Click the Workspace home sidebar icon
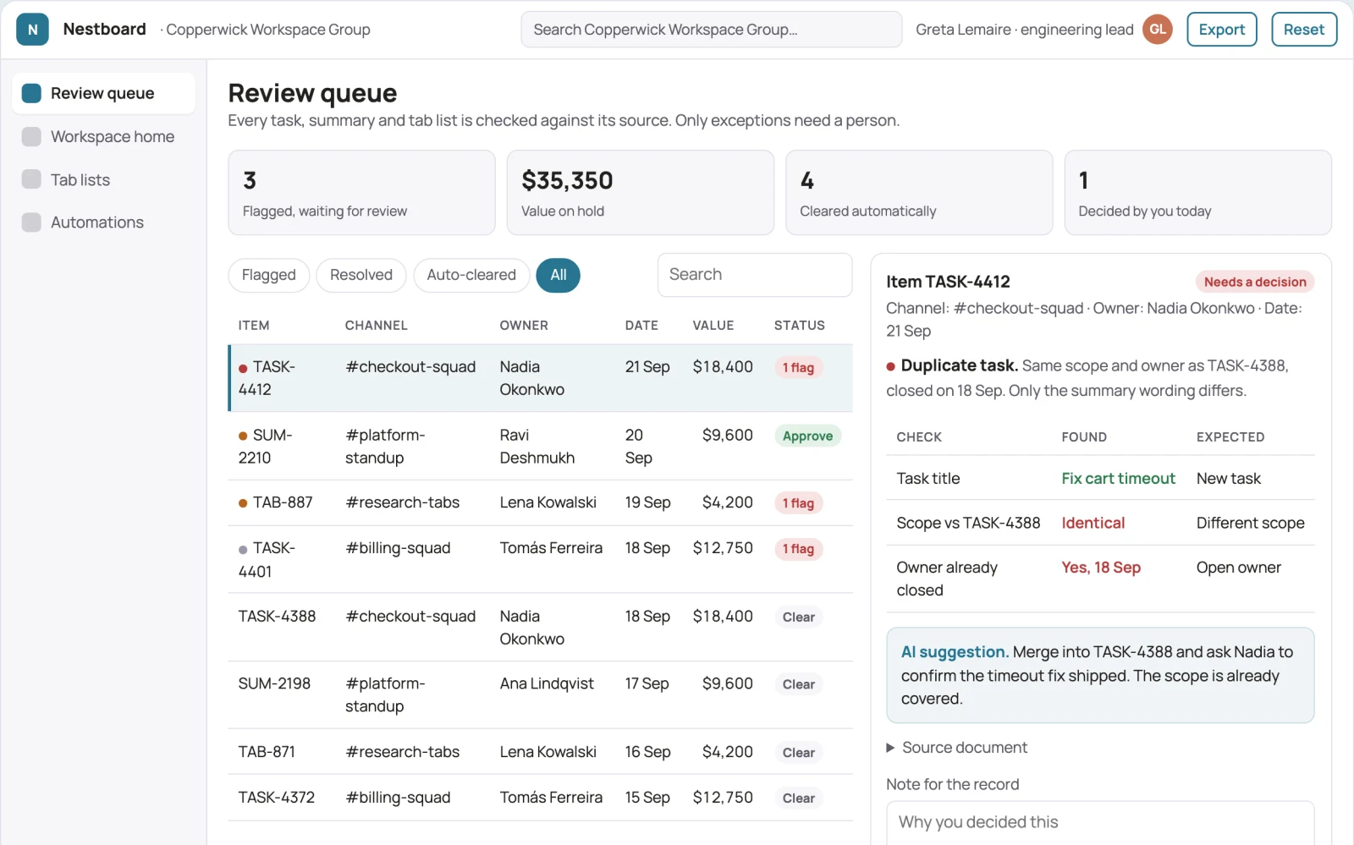The image size is (1354, 845). (31, 136)
